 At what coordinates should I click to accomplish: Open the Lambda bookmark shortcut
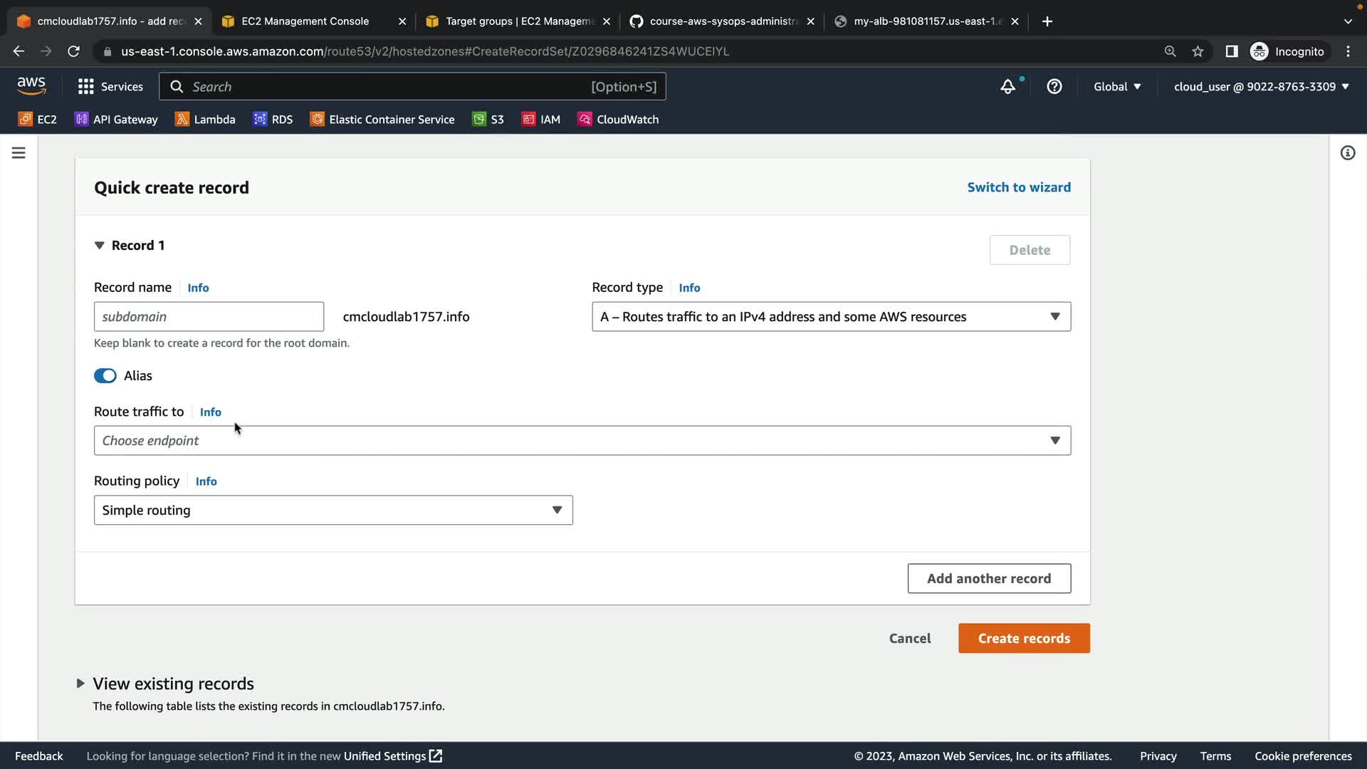[205, 120]
